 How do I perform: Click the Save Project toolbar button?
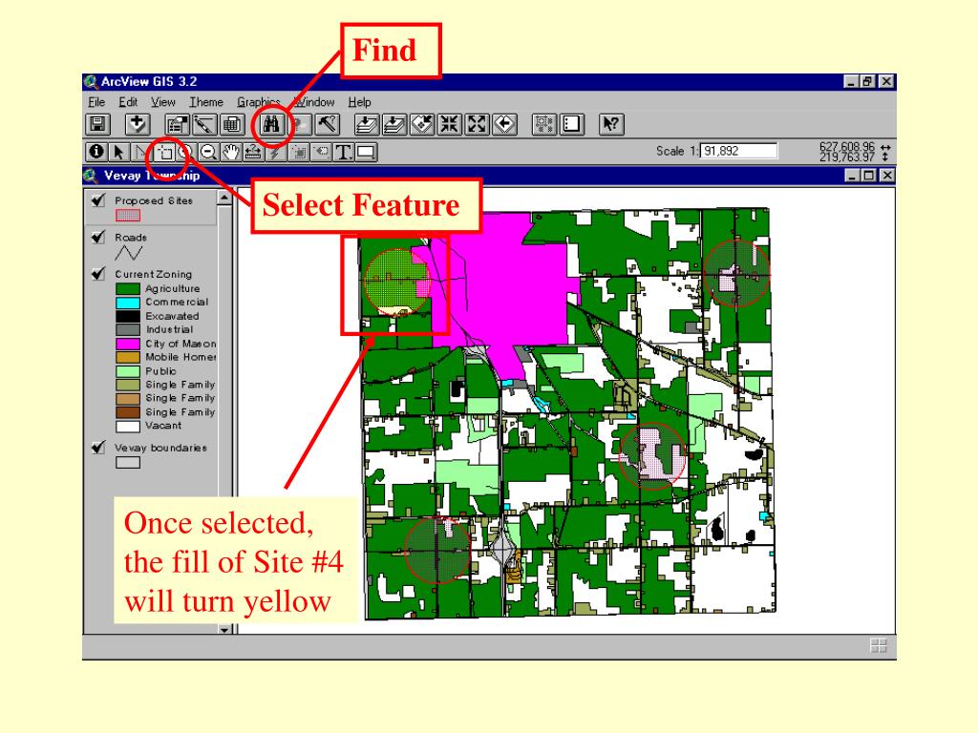97,124
